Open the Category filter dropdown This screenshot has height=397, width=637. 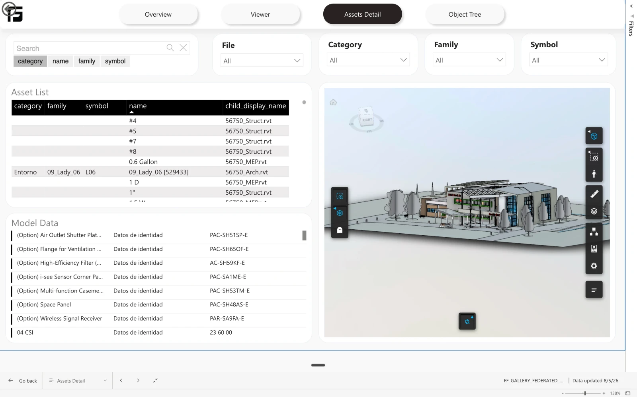point(368,60)
